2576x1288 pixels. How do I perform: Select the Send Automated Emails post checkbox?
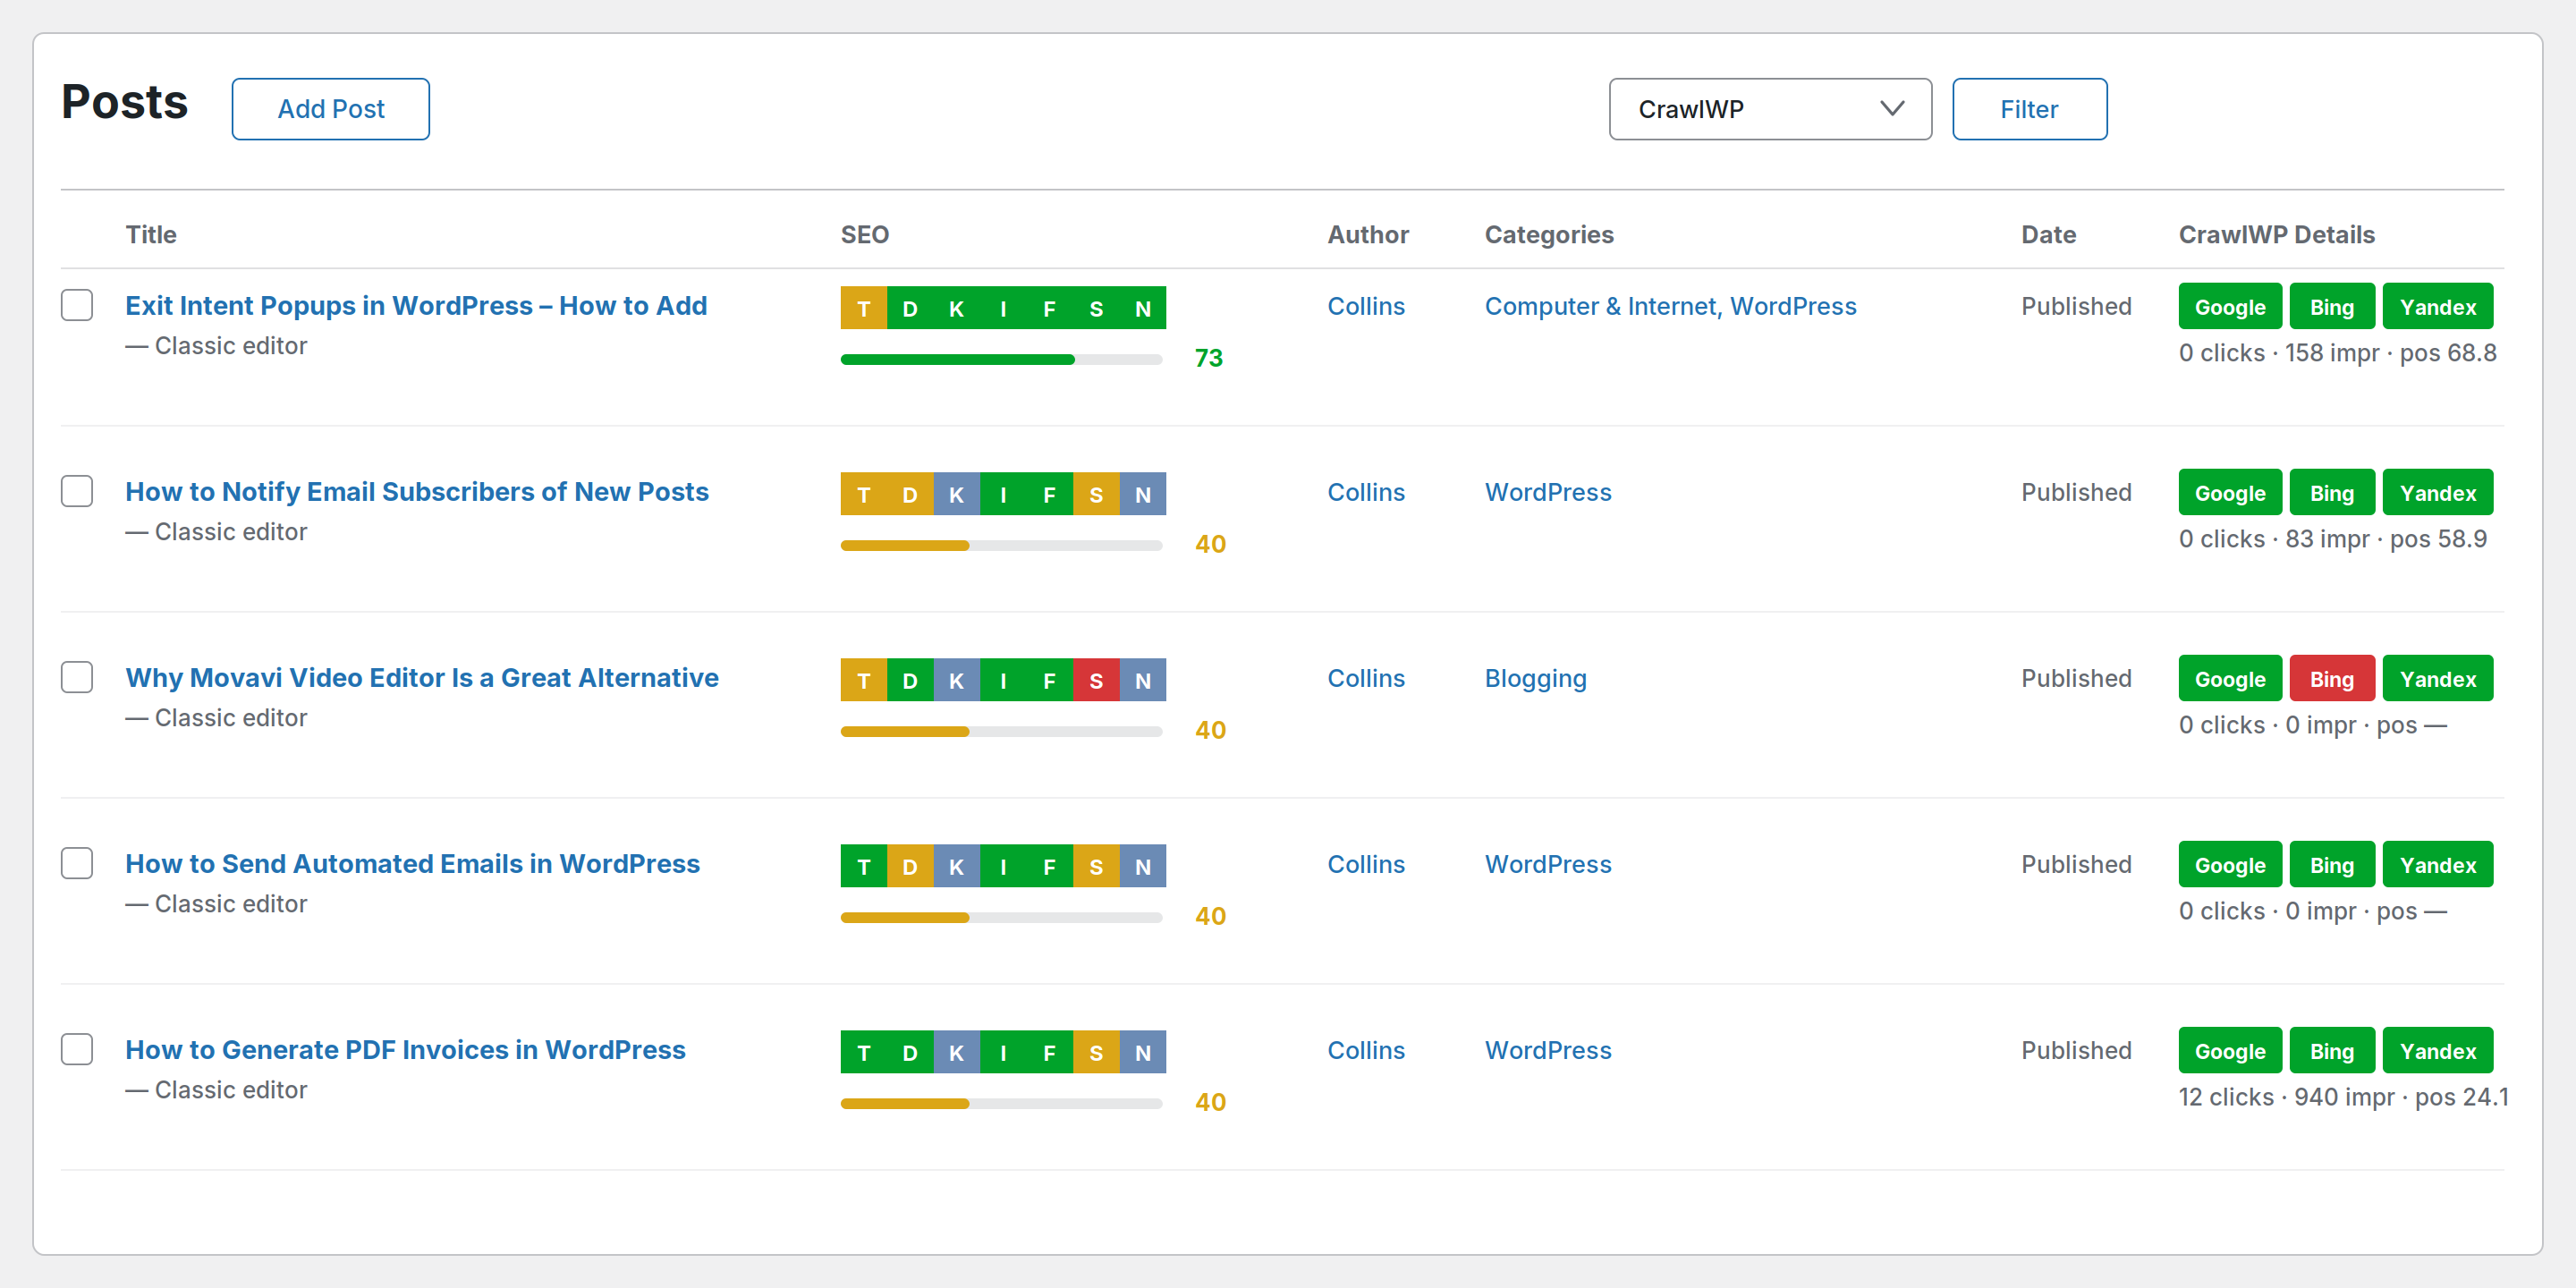[x=77, y=863]
